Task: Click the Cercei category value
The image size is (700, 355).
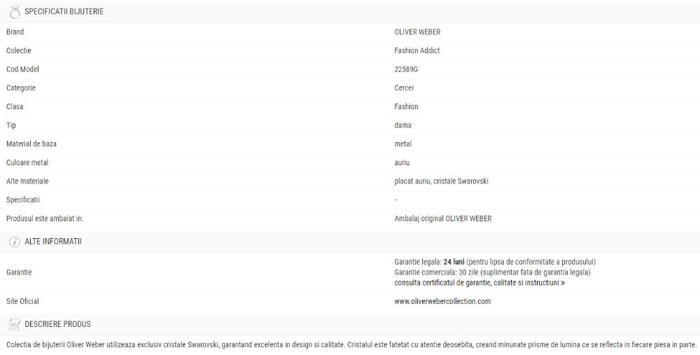Action: (404, 88)
